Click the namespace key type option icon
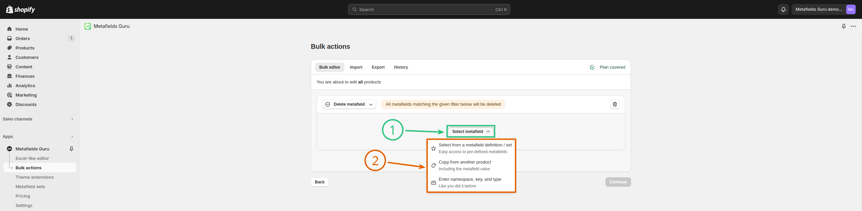 click(434, 183)
